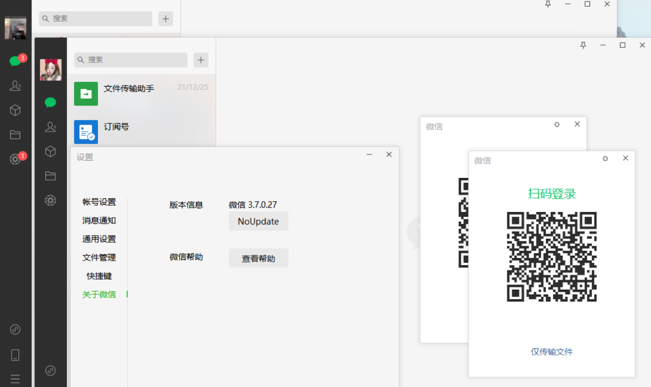Click the 仅传输文件 link below the QR code
651x387 pixels.
(x=551, y=352)
